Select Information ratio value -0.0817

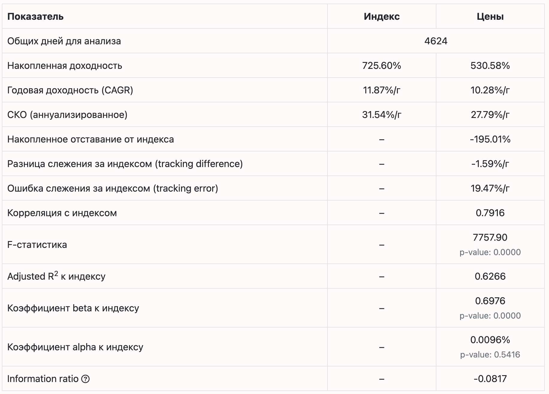coord(490,379)
